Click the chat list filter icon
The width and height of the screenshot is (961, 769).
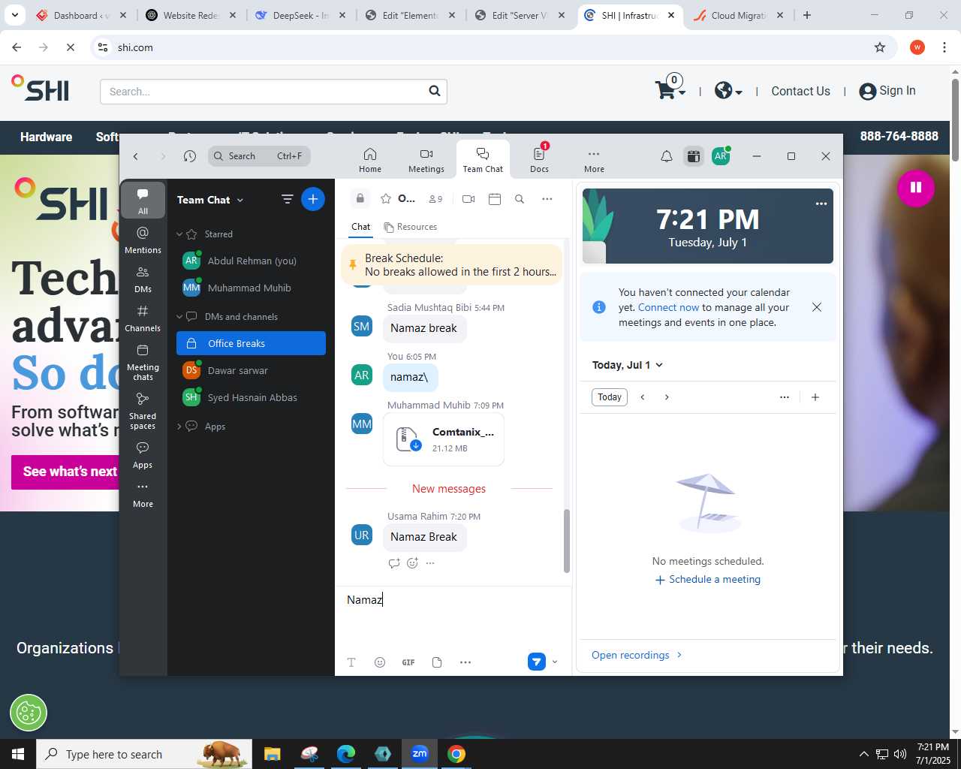[287, 199]
